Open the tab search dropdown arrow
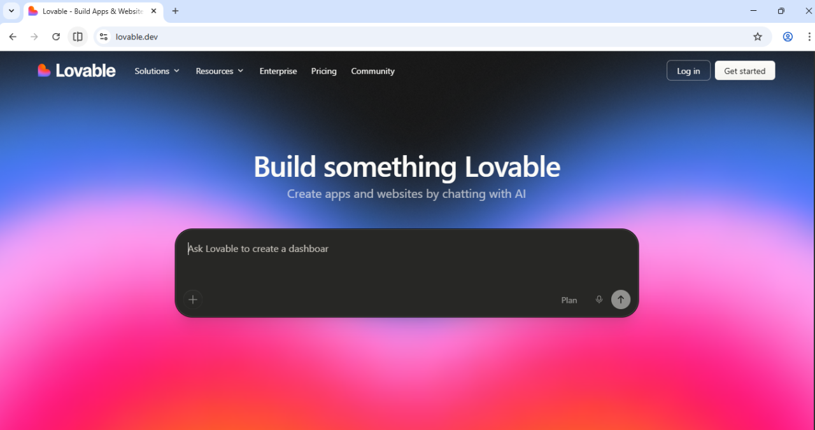815x430 pixels. [x=11, y=11]
